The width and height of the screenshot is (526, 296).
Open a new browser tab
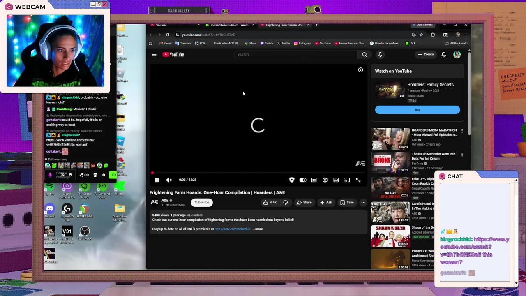(316, 25)
